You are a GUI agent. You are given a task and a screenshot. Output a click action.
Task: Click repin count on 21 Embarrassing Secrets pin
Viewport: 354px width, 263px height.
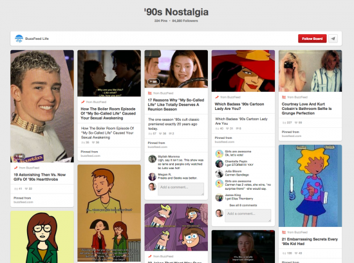287,253
